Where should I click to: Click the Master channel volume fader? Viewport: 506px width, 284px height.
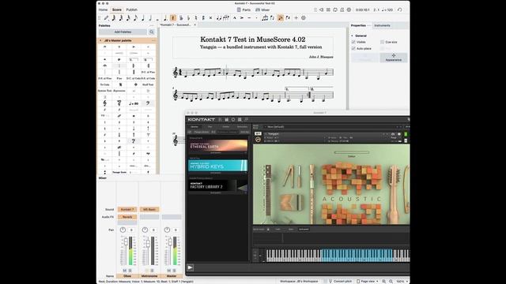(x=170, y=242)
